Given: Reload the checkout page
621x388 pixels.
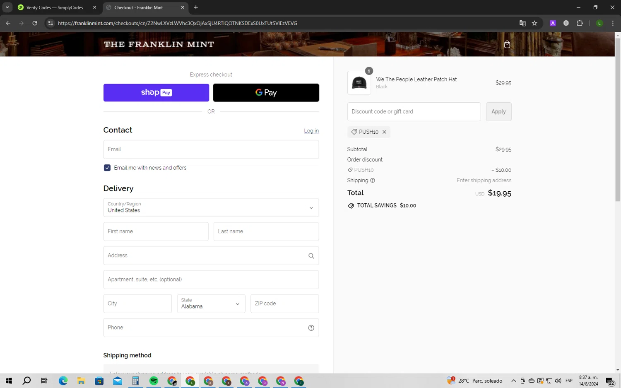Looking at the screenshot, I should point(35,23).
